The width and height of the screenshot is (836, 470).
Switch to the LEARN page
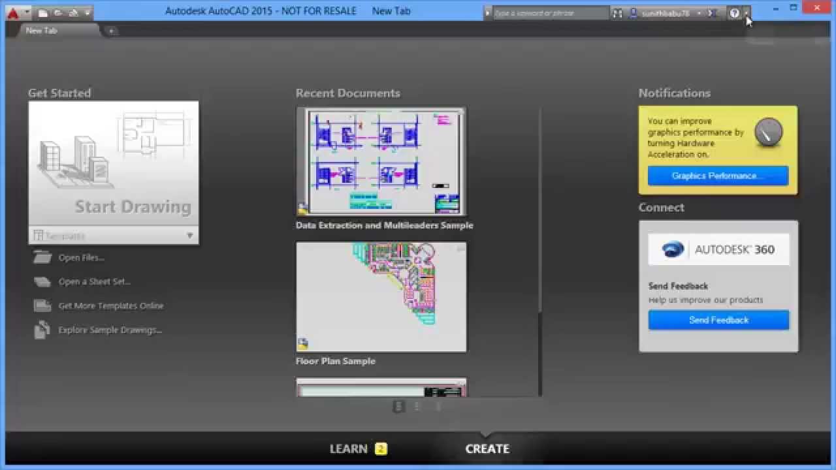point(348,448)
